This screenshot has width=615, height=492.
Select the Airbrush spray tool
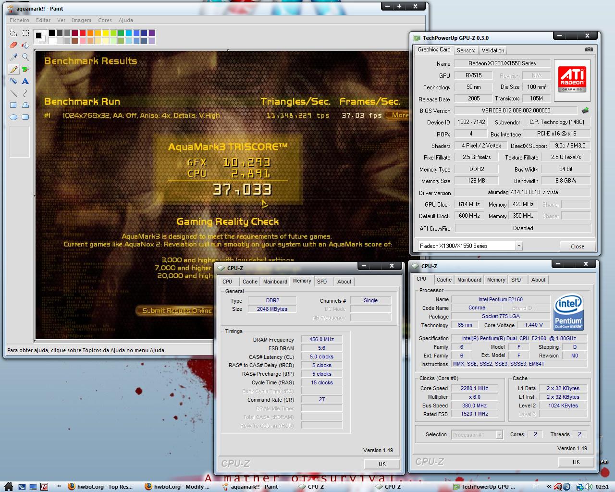click(x=13, y=81)
